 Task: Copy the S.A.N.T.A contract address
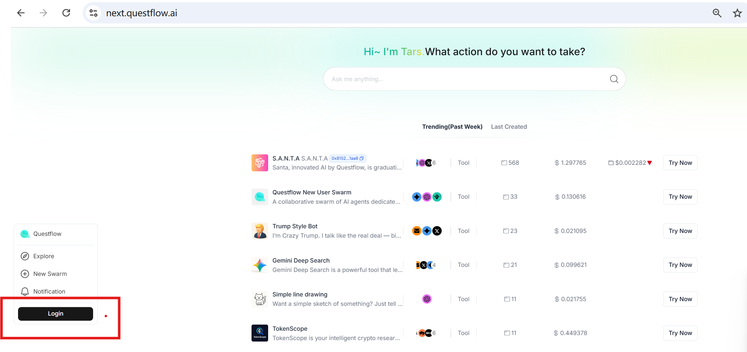[362, 158]
